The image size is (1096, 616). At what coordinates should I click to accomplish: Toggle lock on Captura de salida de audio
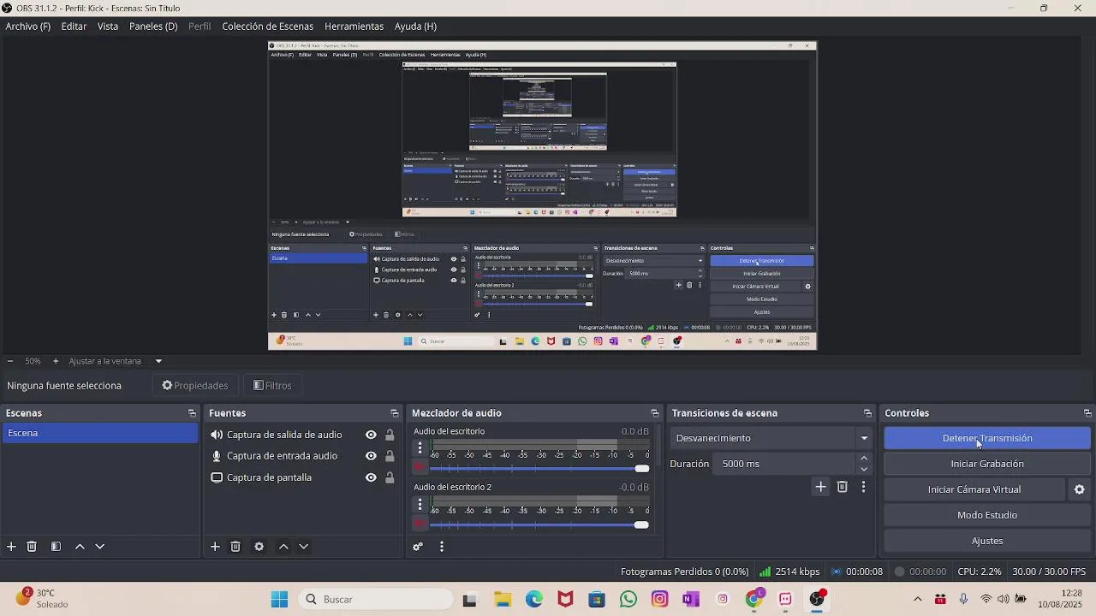coord(390,435)
